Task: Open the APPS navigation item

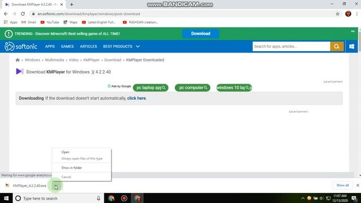Action: (50, 46)
